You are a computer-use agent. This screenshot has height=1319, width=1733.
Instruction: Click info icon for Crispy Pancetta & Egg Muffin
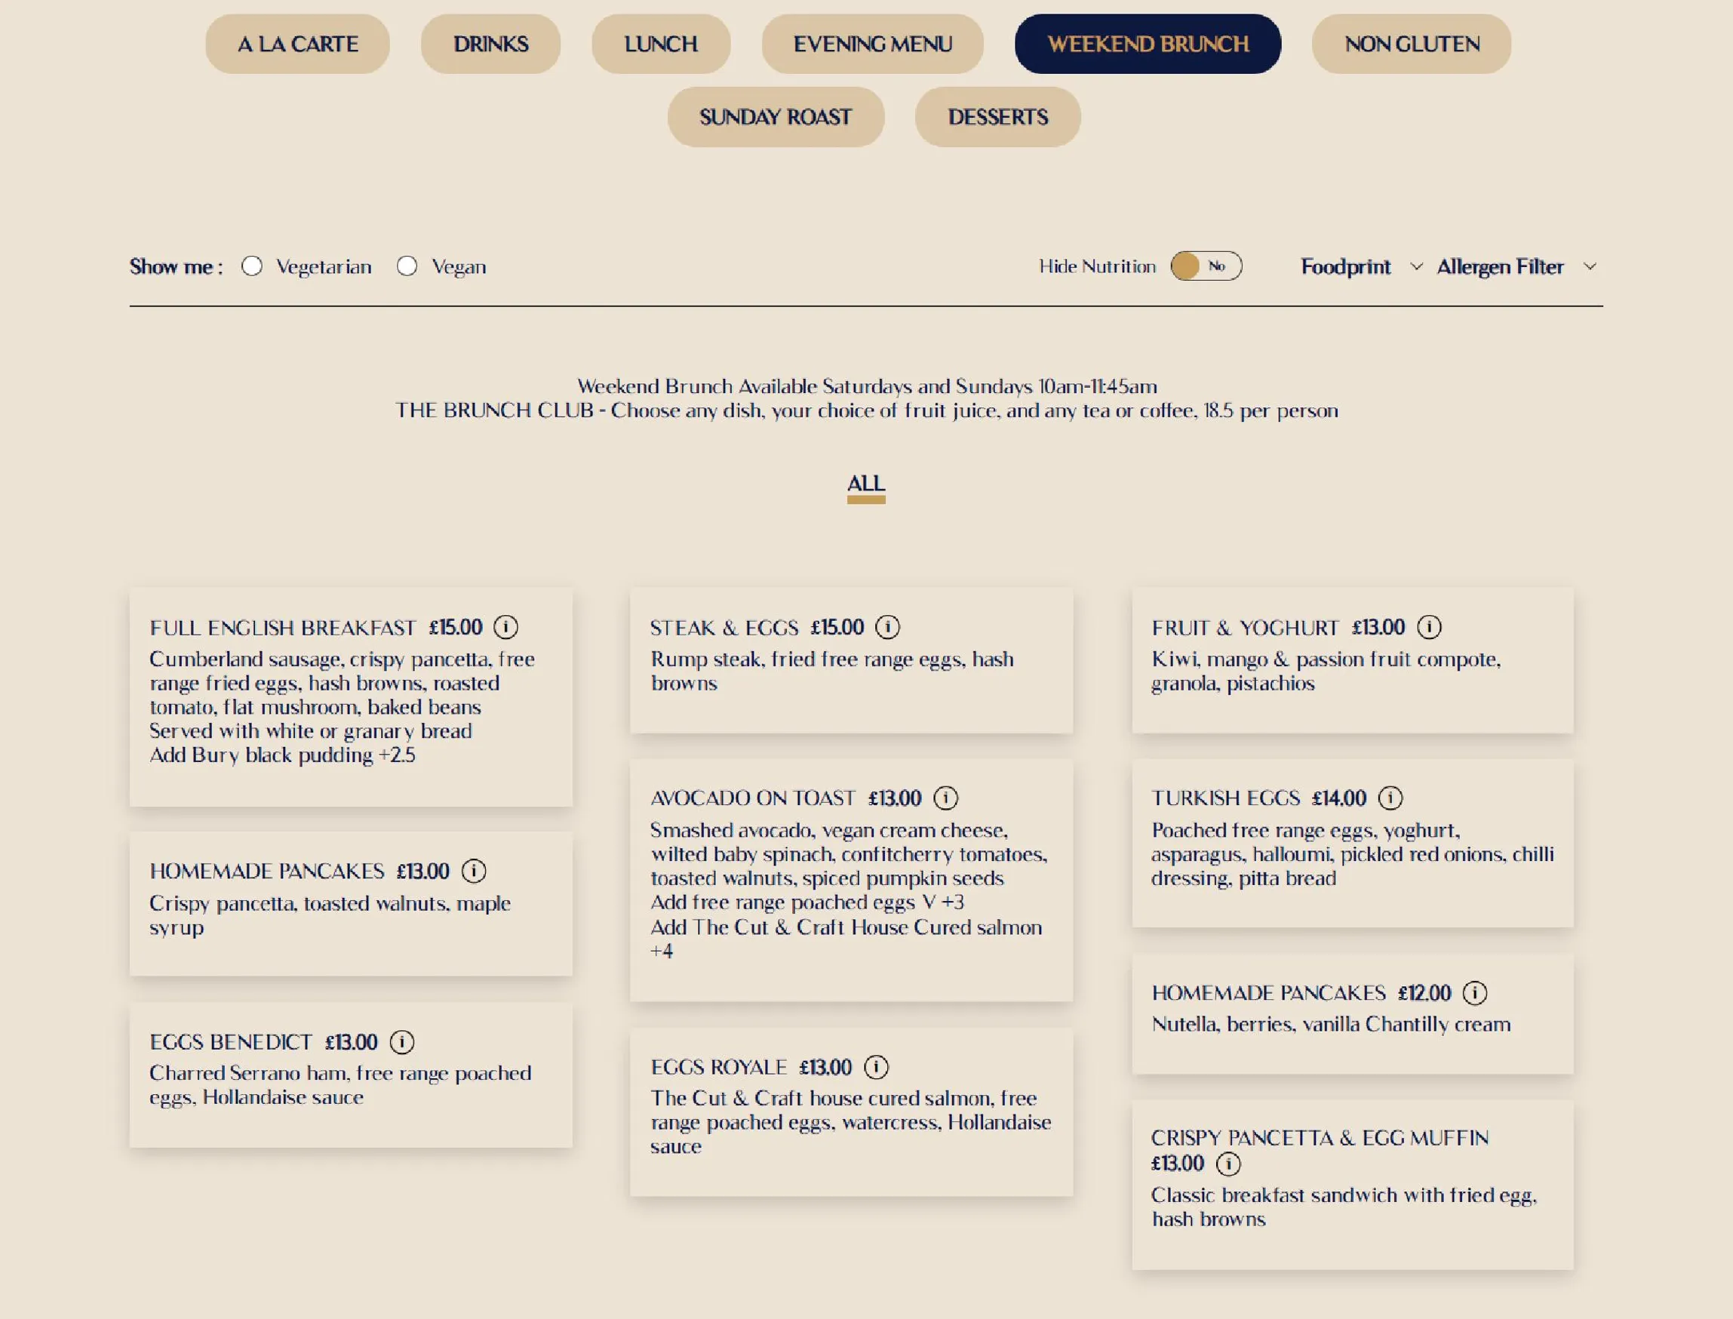point(1228,1164)
